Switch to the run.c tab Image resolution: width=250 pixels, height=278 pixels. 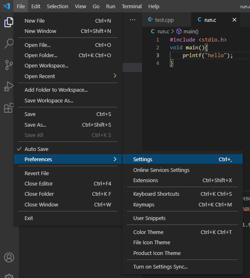point(216,20)
